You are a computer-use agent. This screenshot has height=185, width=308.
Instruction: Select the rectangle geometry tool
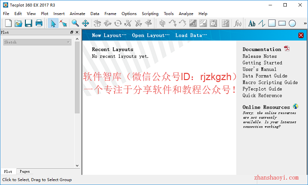click(282, 23)
